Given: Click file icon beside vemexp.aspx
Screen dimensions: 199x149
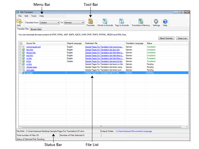Looking at the screenshot, I should point(23,67).
